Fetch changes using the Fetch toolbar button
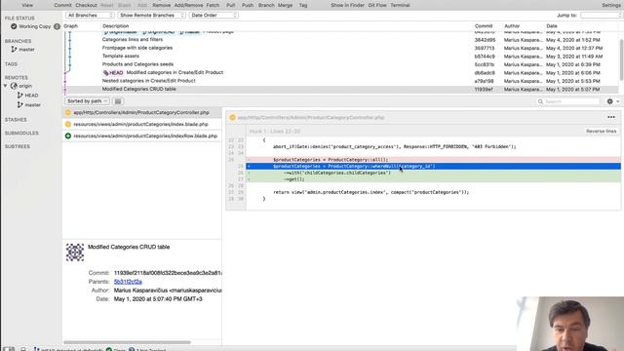 pos(213,5)
